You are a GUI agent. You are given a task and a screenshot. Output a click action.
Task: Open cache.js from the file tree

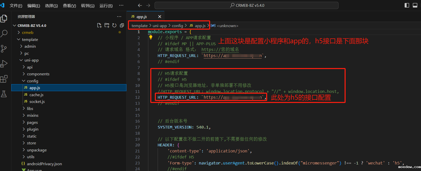coord(36,95)
